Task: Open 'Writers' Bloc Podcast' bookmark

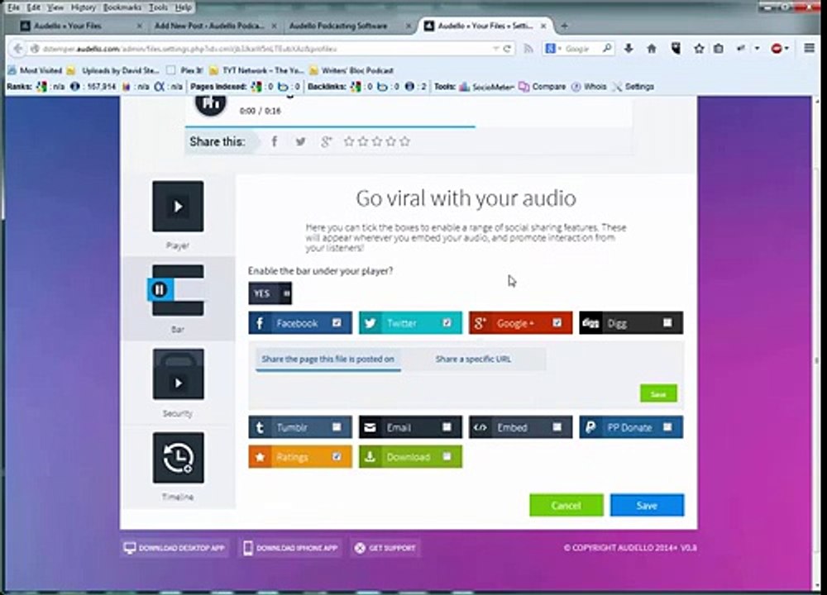Action: tap(351, 70)
